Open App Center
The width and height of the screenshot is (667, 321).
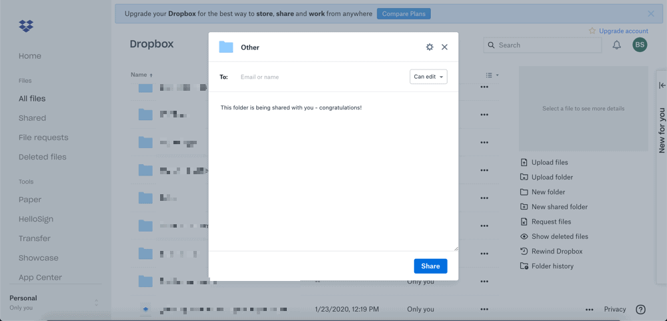tap(40, 278)
